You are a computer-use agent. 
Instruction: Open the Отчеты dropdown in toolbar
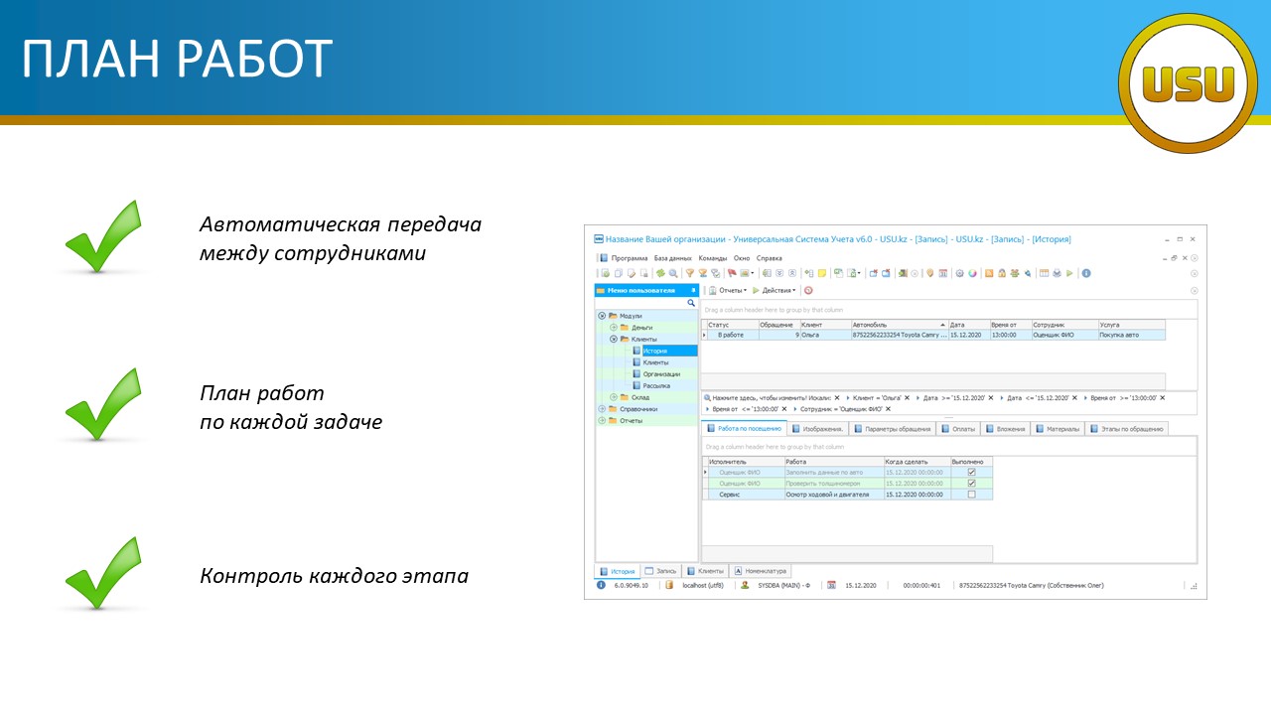coord(731,291)
